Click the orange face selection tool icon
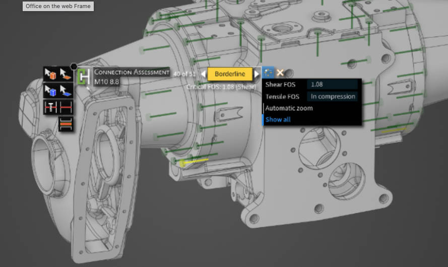The width and height of the screenshot is (448, 267). [x=66, y=75]
